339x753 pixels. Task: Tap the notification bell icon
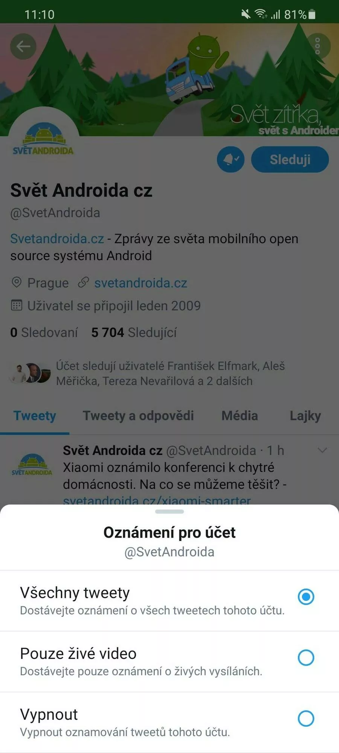tap(231, 160)
